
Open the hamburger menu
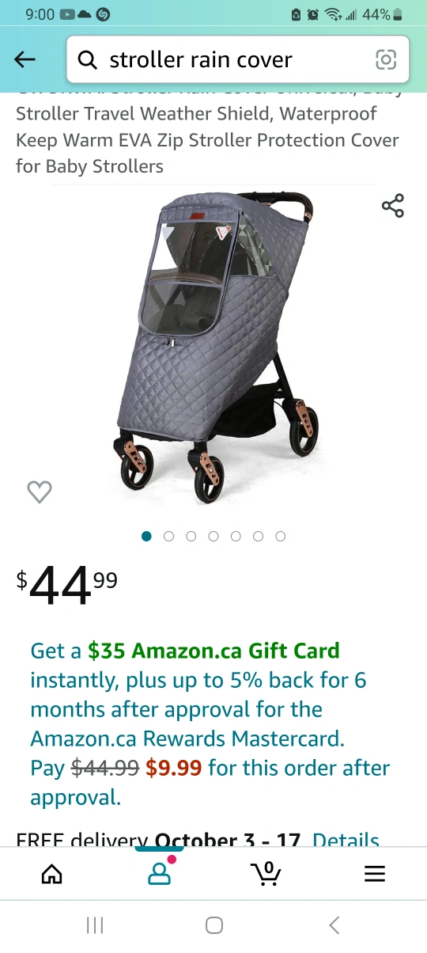point(374,873)
